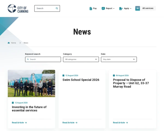Open the Pay menu item
This screenshot has height=131, width=164.
click(93, 8)
